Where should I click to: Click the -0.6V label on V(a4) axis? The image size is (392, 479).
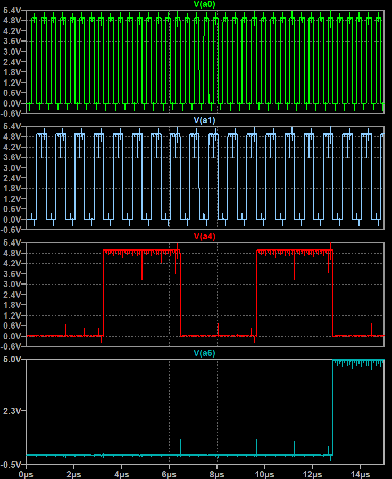coord(11,346)
